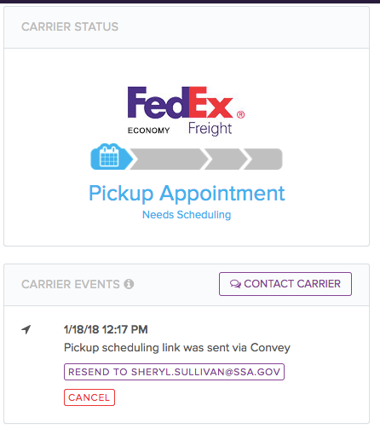The image size is (380, 429).
Task: Select the third gray progress stage
Action: (226, 159)
